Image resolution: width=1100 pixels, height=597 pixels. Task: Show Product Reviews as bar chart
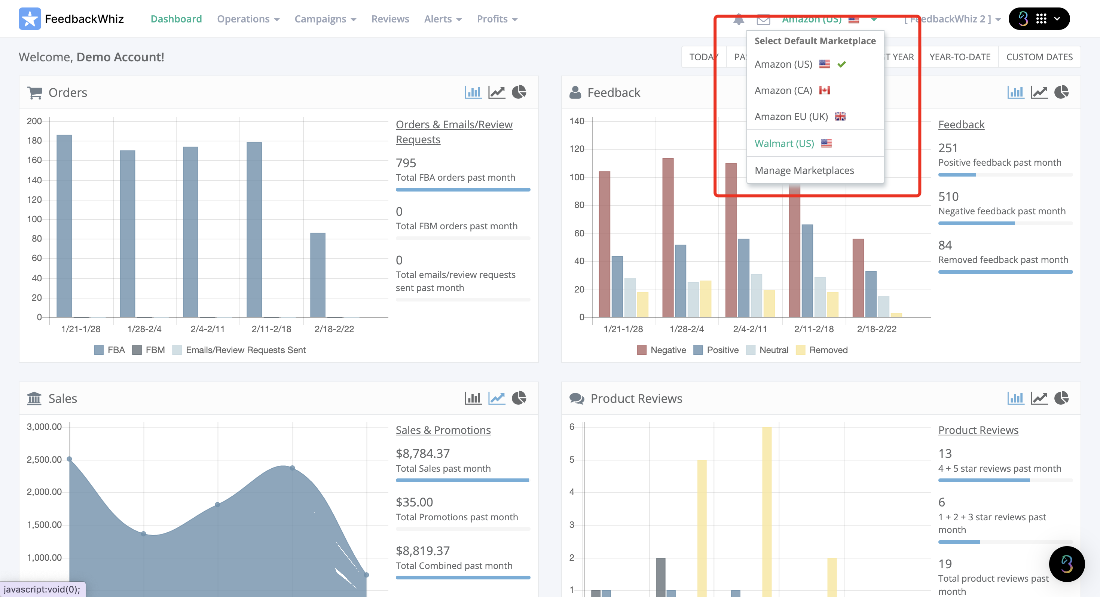coord(1015,398)
